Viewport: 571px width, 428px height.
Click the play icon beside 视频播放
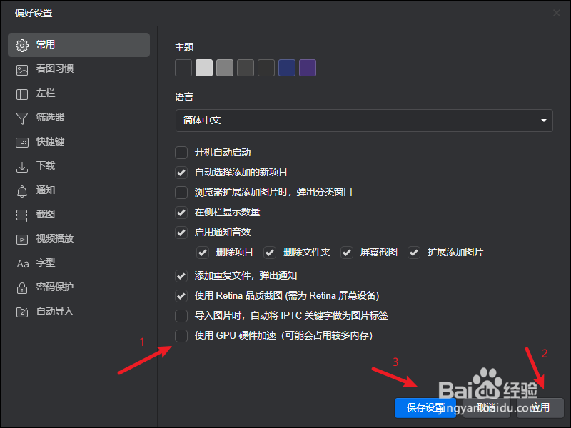click(22, 240)
